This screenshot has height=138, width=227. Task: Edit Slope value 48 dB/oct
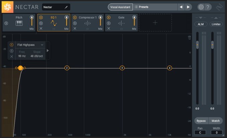coord(37,56)
